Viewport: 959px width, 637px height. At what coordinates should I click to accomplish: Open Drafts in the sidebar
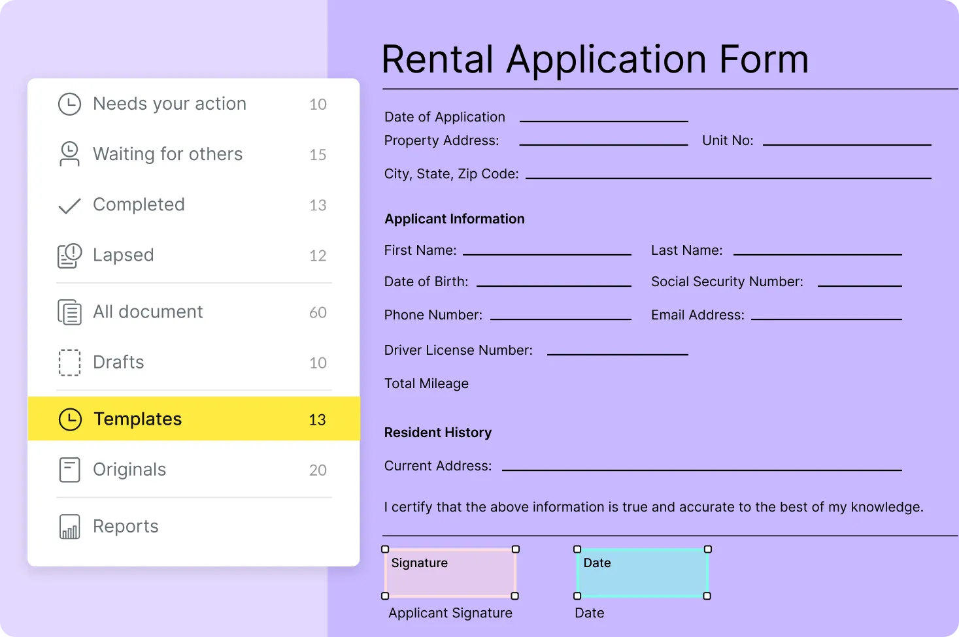[193, 362]
